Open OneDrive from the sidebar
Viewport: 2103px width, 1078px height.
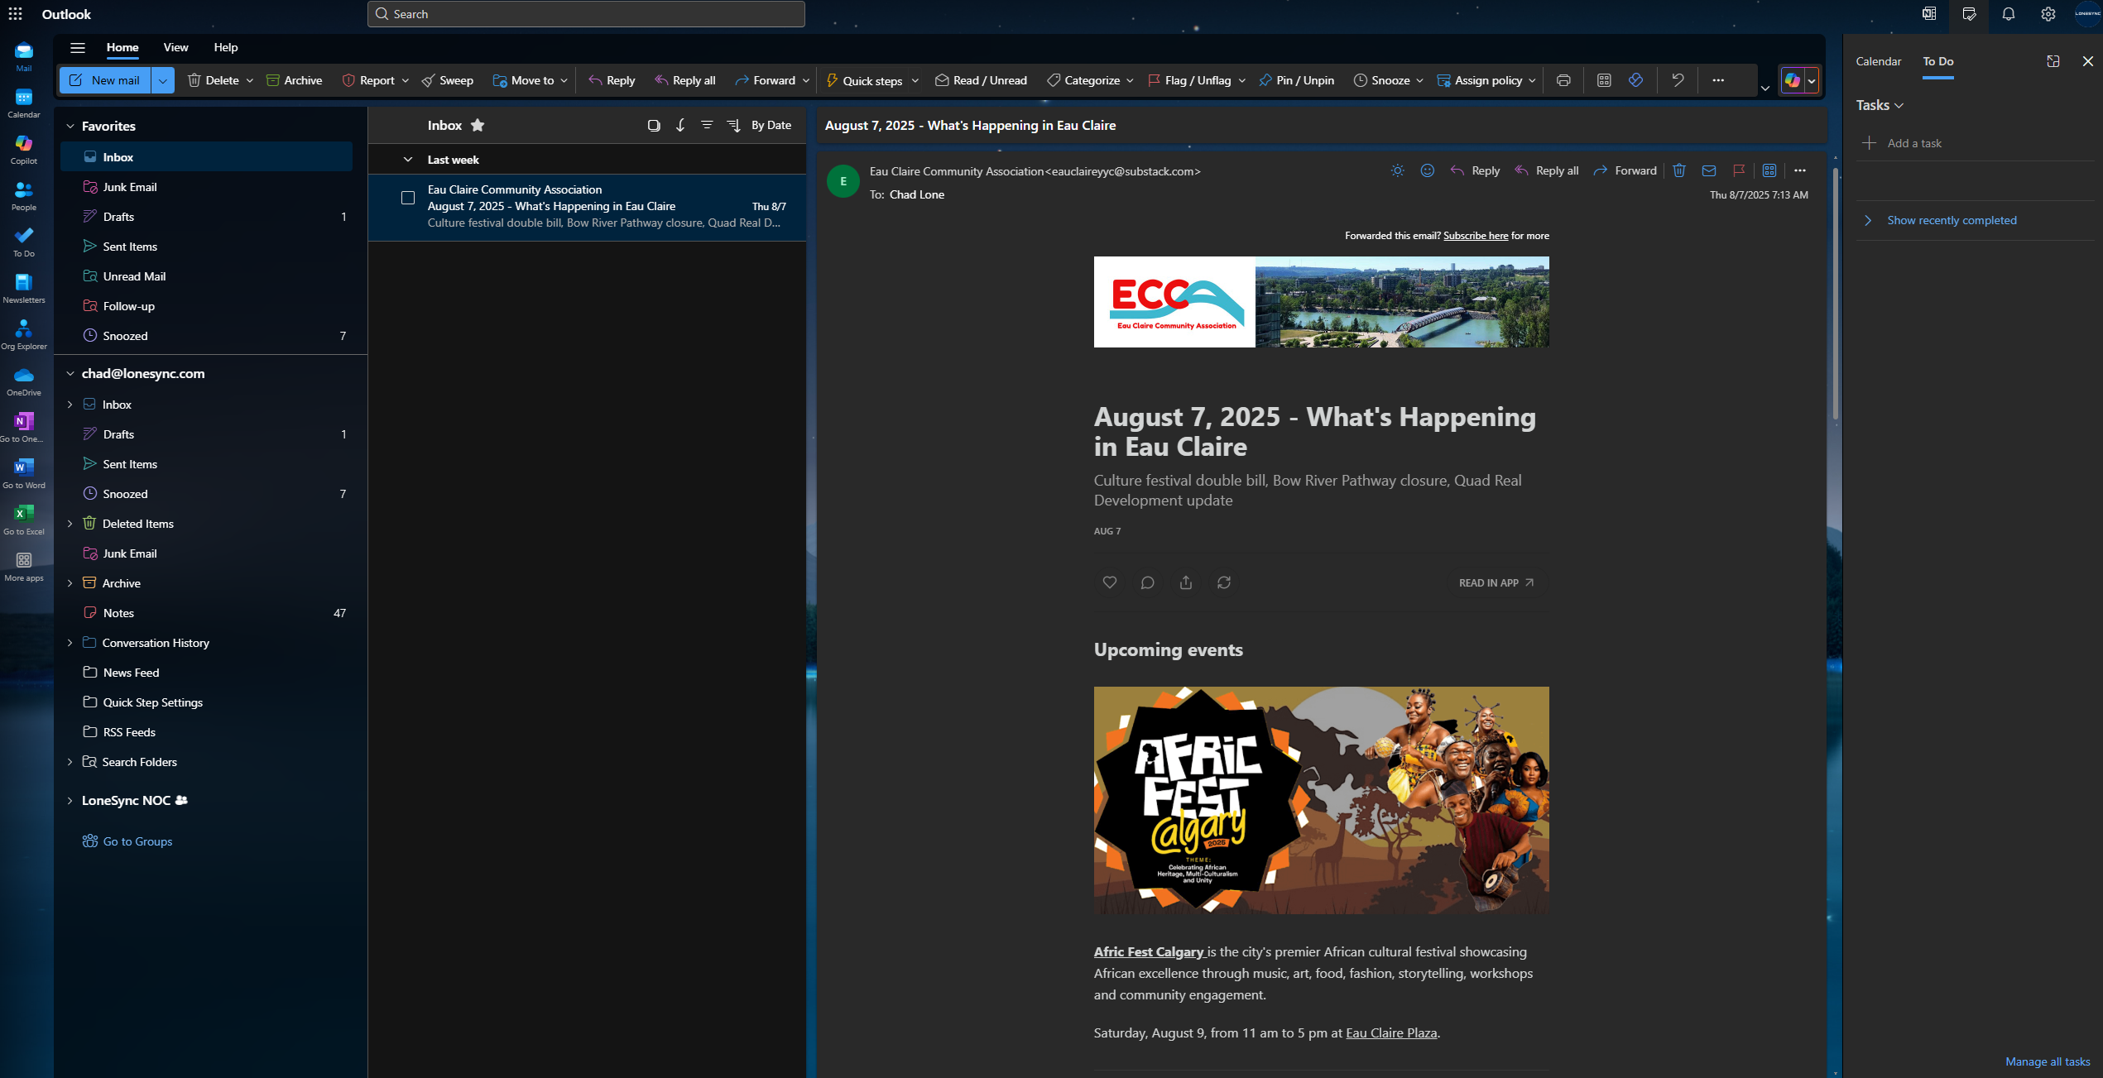24,381
